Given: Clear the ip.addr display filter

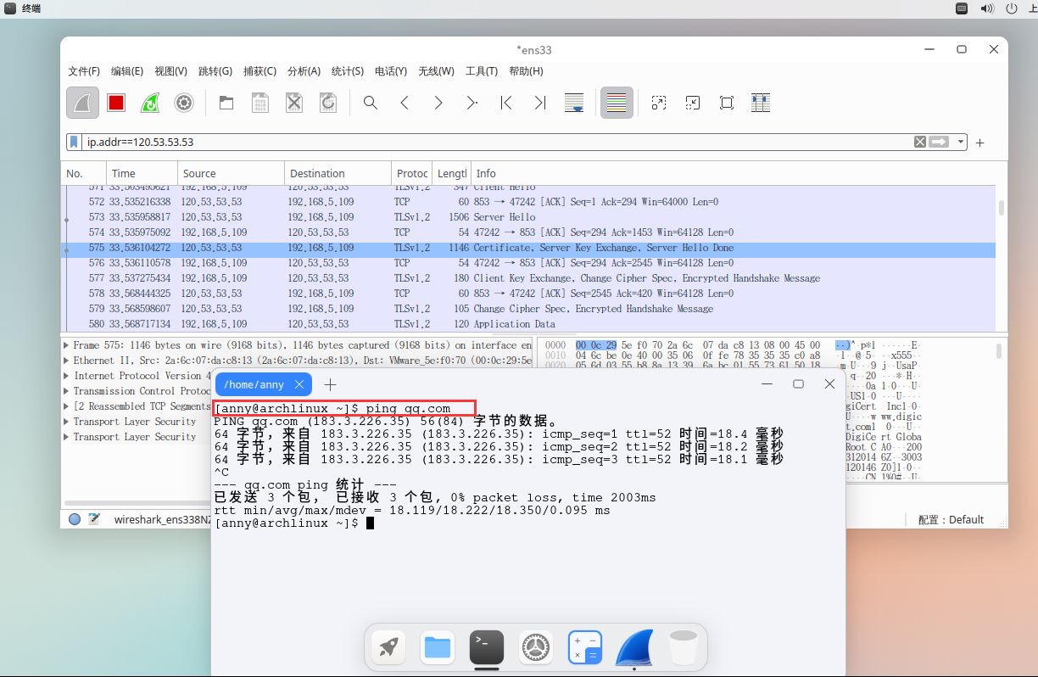Looking at the screenshot, I should pyautogui.click(x=920, y=142).
